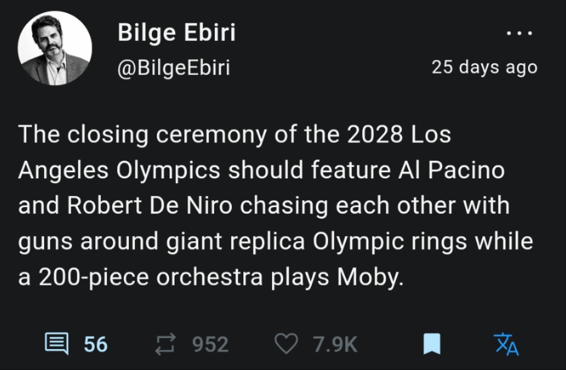Open the @BilgeEbiri handle link

(x=173, y=68)
